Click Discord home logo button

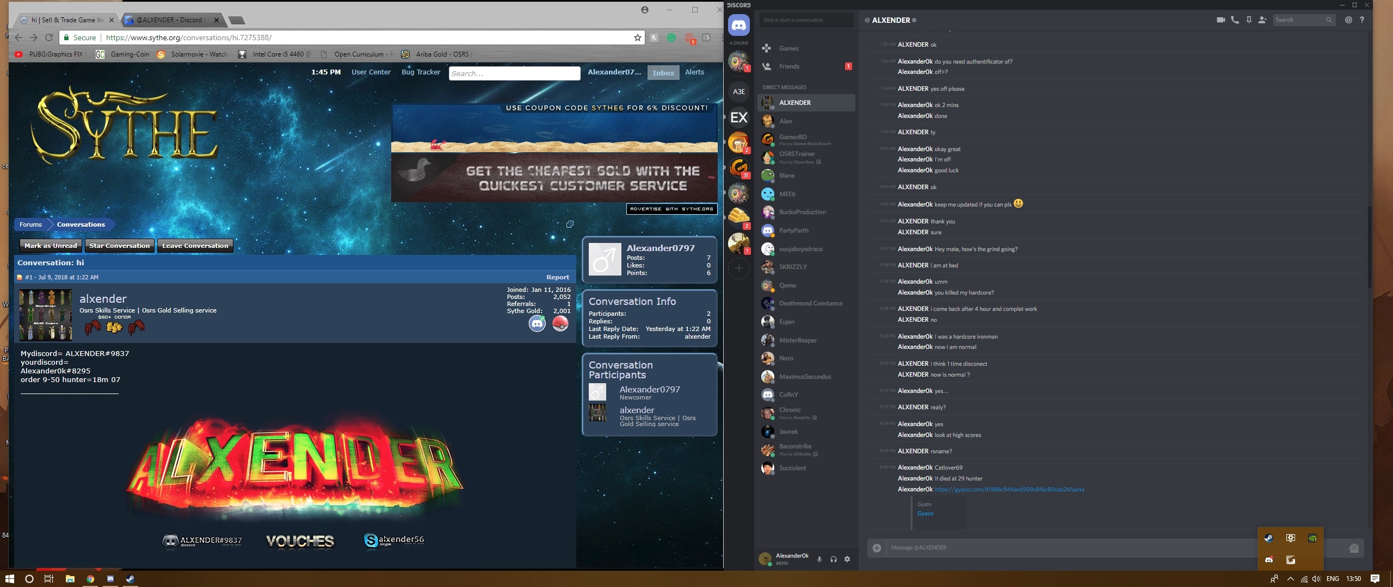[739, 25]
